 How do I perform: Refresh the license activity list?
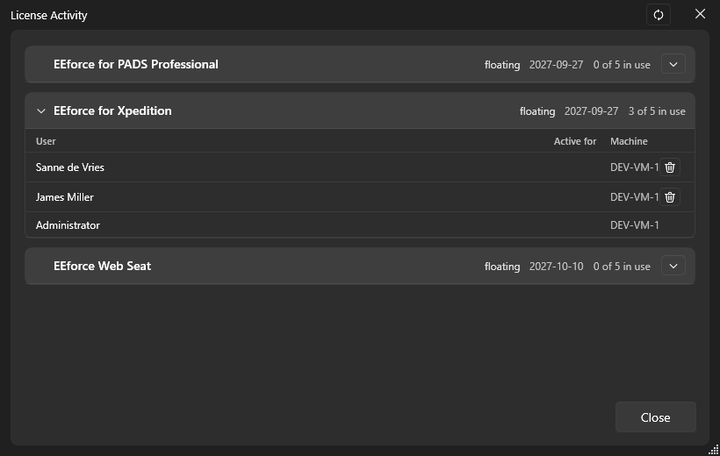[658, 15]
